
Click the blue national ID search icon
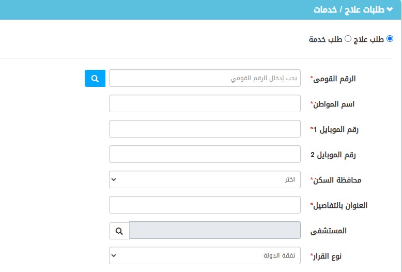(x=95, y=79)
